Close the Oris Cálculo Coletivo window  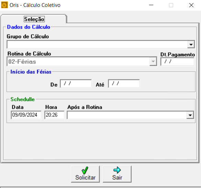point(191,5)
